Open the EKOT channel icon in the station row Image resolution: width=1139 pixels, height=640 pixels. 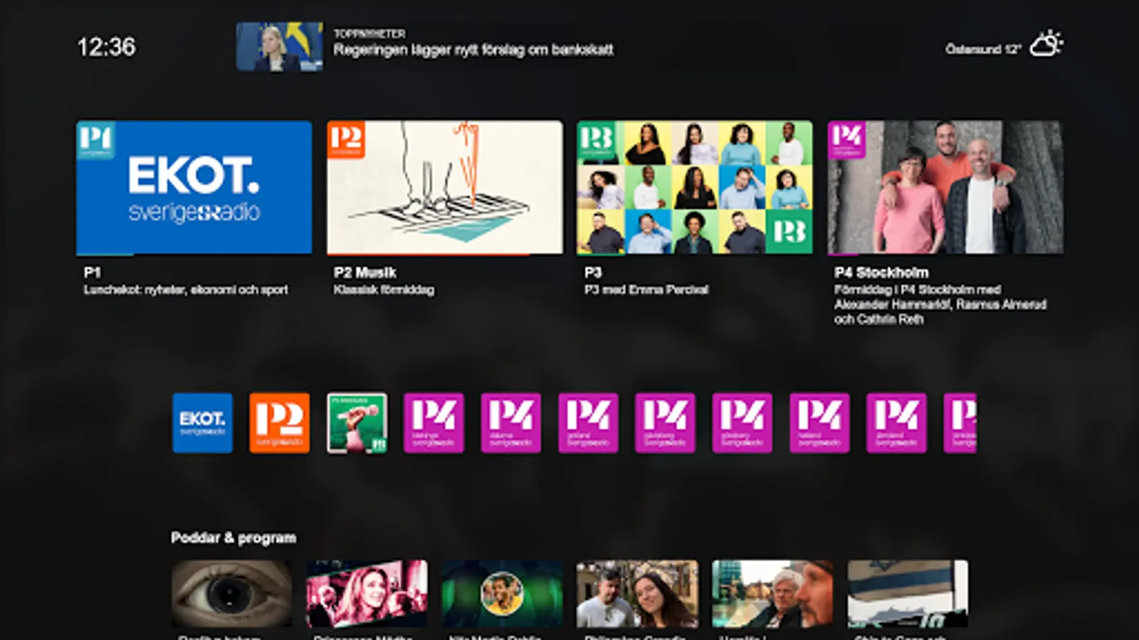click(202, 423)
